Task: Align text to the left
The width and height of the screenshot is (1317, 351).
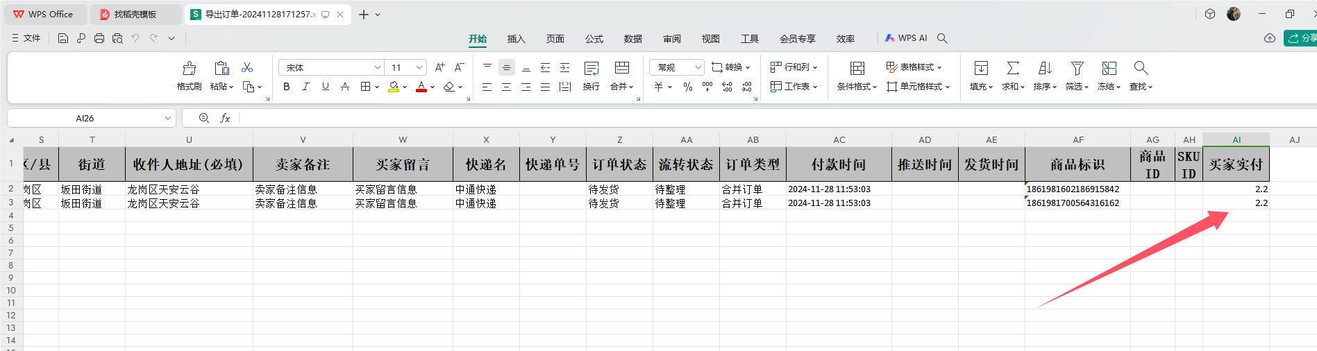Action: pyautogui.click(x=487, y=87)
